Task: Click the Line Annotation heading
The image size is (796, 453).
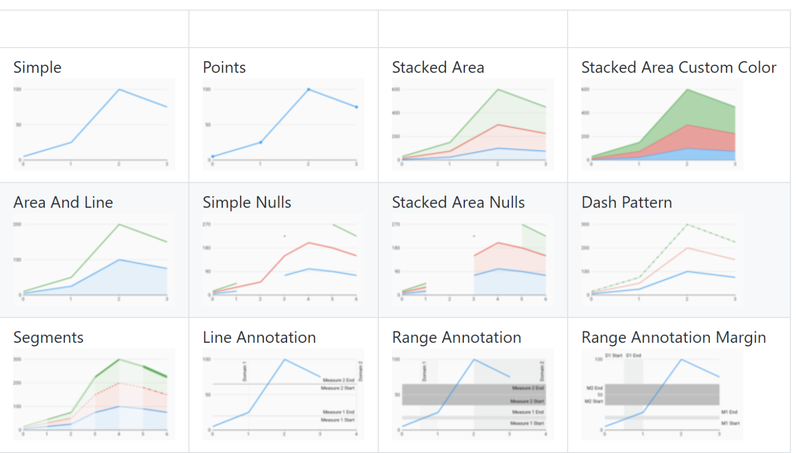Action: click(x=260, y=338)
